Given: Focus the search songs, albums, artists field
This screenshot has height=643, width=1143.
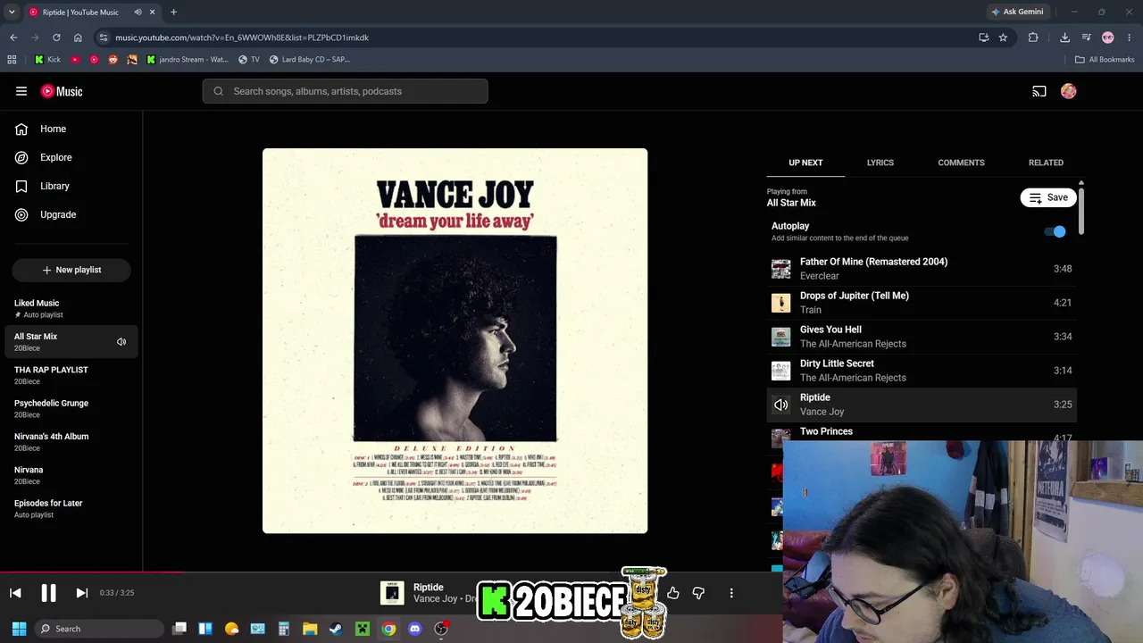Looking at the screenshot, I should (345, 91).
